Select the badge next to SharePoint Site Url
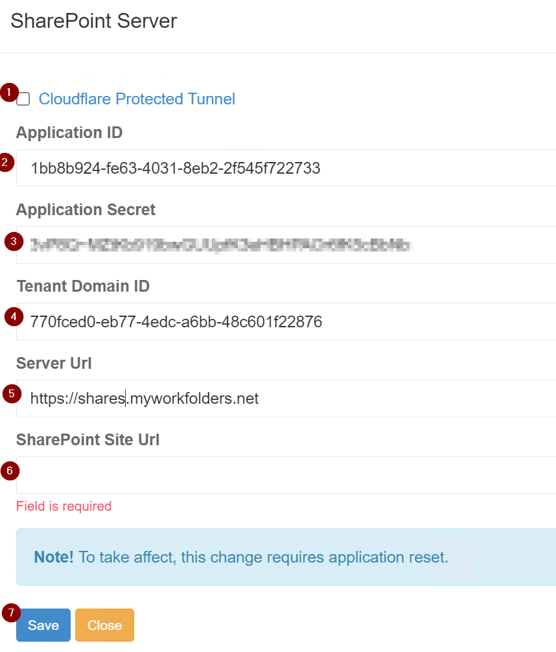556x652 pixels. pos(9,471)
